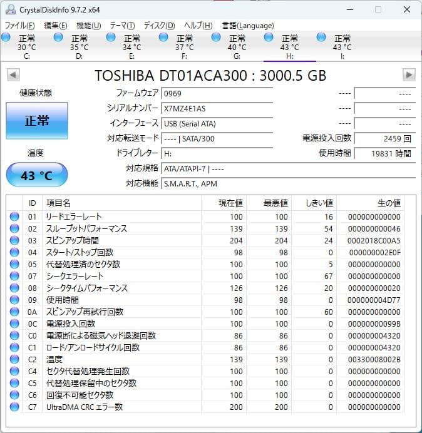This screenshot has height=433, width=422.
Task: Select raw value 0002018C00A5
Action: pyautogui.click(x=374, y=241)
